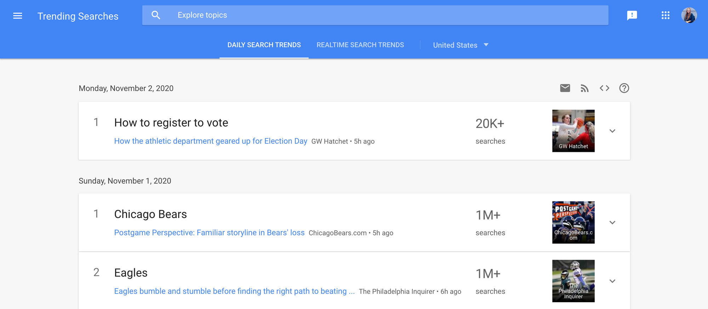Click the search magnifier icon

(156, 15)
